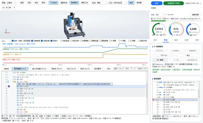Viewport: 203px width, 123px height.
Task: Uncheck the 主轴转速 curve checkbox
Action: (x=32, y=41)
